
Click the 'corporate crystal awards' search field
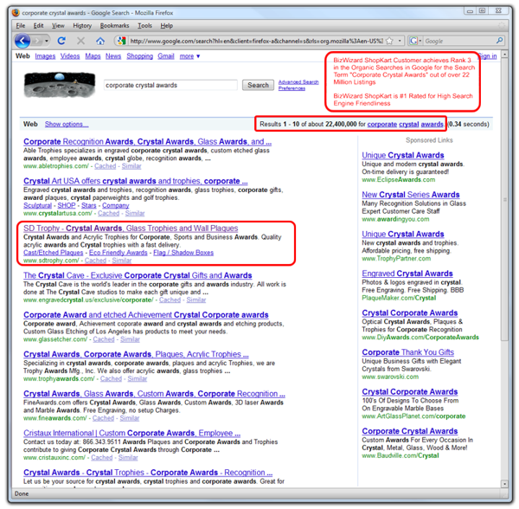[170, 85]
